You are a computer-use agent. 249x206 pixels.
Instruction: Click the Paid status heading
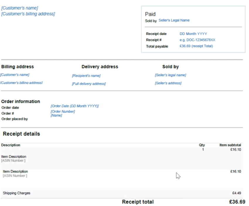coord(150,14)
